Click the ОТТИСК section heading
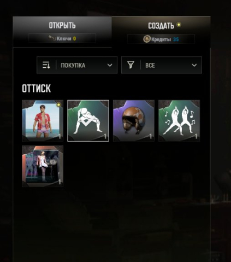The width and height of the screenshot is (231, 262). click(37, 89)
